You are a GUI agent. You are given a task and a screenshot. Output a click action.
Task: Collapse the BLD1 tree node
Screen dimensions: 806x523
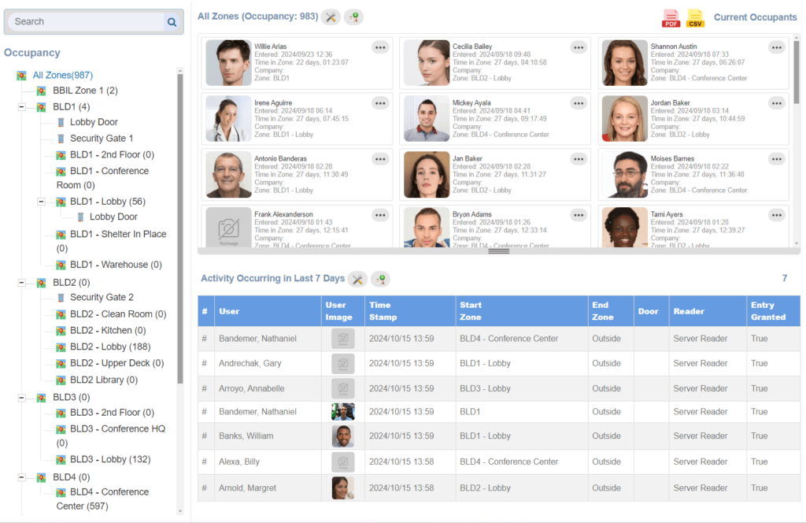tap(21, 107)
